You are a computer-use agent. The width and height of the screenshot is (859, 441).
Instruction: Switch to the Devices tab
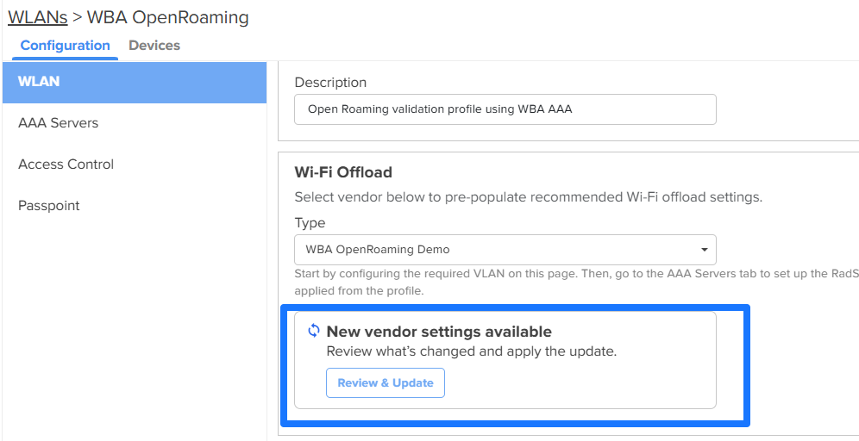click(154, 46)
